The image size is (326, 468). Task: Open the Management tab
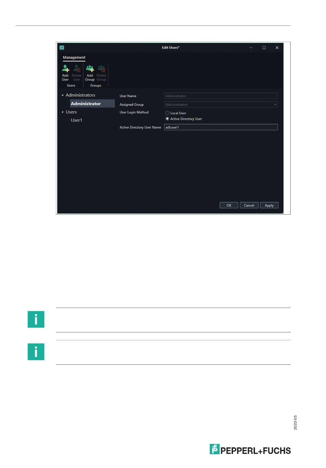pyautogui.click(x=74, y=57)
